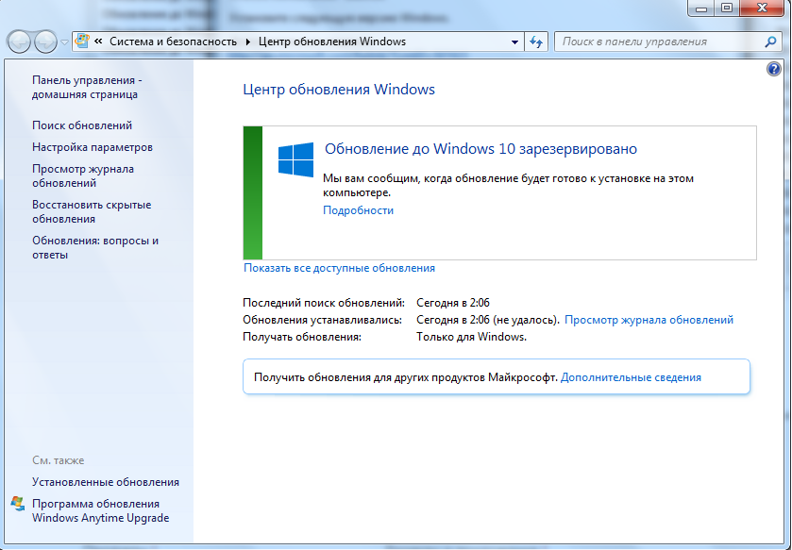
Task: Expand address bar history dropdown arrow
Action: click(x=514, y=42)
